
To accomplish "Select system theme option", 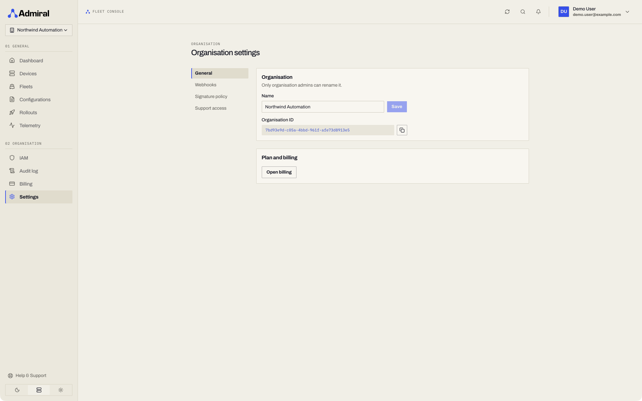I will (39, 390).
